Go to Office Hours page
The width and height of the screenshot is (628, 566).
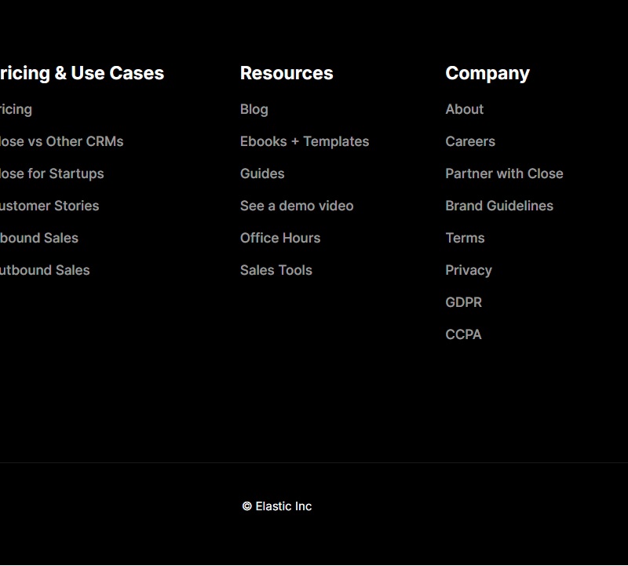click(280, 238)
